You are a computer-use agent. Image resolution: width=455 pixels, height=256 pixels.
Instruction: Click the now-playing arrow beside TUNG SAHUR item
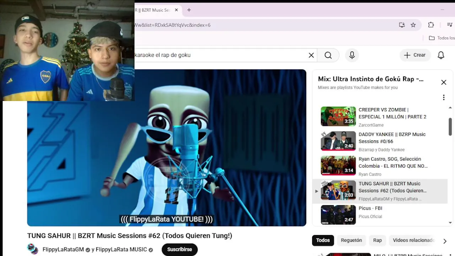tap(316, 191)
